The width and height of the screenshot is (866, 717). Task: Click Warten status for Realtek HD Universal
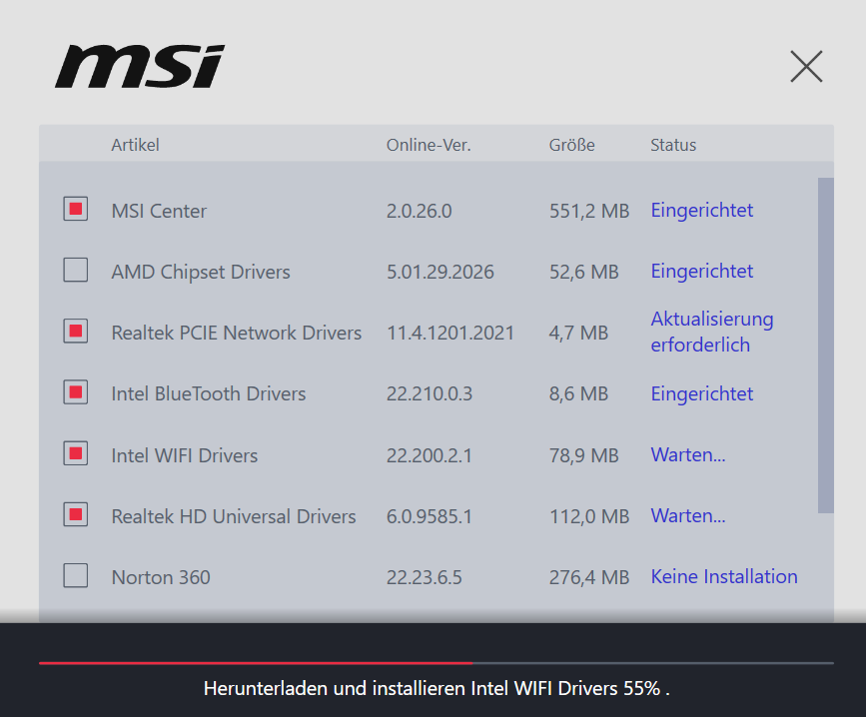[688, 515]
